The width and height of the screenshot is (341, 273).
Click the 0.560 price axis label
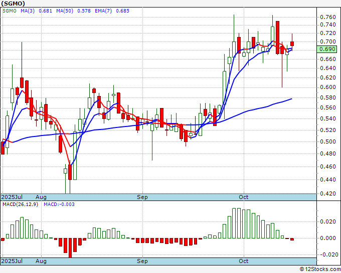(x=328, y=108)
